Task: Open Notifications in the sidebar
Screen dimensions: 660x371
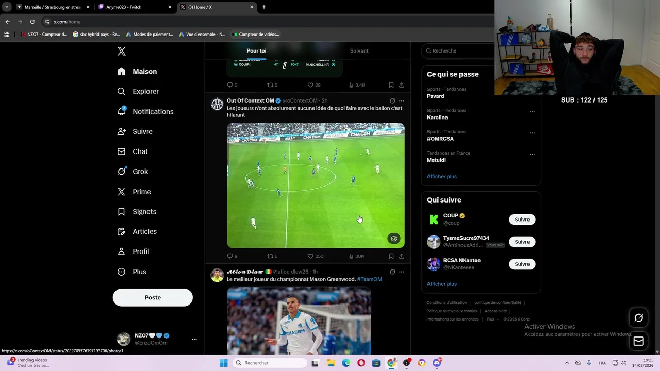Action: 145,111
